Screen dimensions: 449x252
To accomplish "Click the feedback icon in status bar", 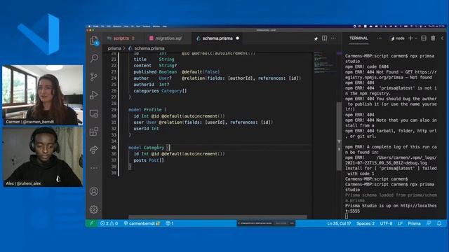I will tap(429, 223).
